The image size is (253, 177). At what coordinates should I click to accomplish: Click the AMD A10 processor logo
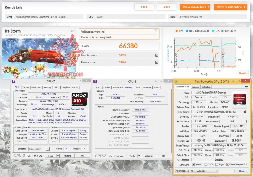tap(80, 99)
